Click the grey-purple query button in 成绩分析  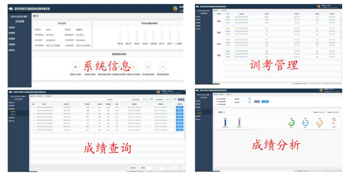[x=257, y=102]
